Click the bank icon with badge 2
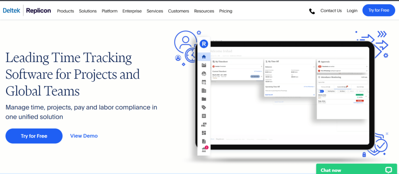 204,149
